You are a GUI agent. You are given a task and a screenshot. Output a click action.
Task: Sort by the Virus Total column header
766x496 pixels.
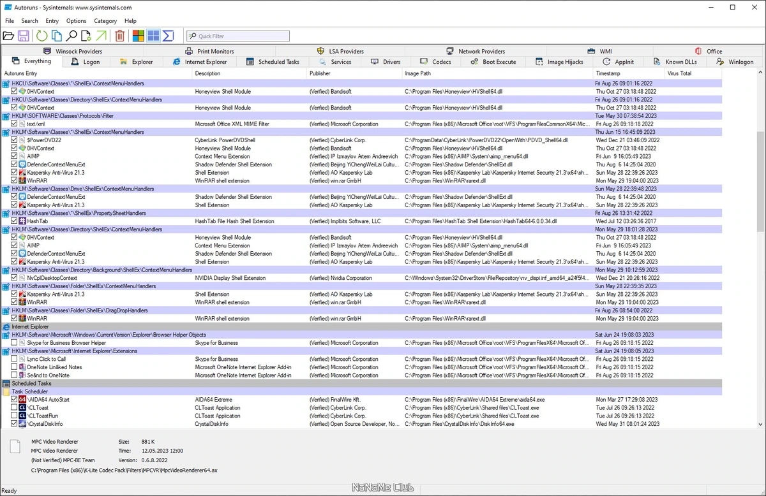(693, 73)
